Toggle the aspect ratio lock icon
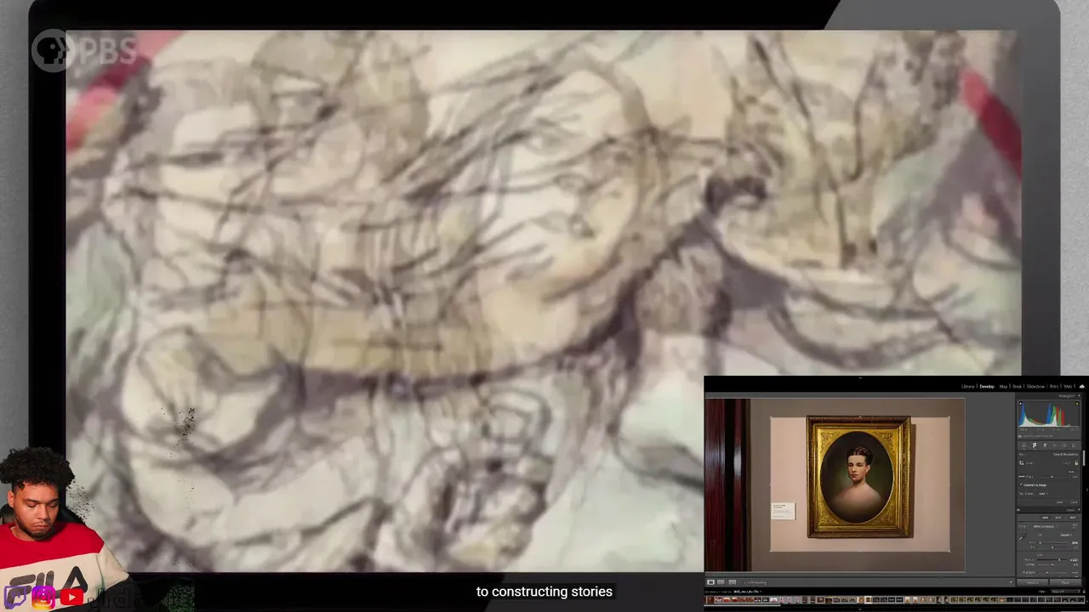Screen dimensions: 1089x612 coord(1076,462)
